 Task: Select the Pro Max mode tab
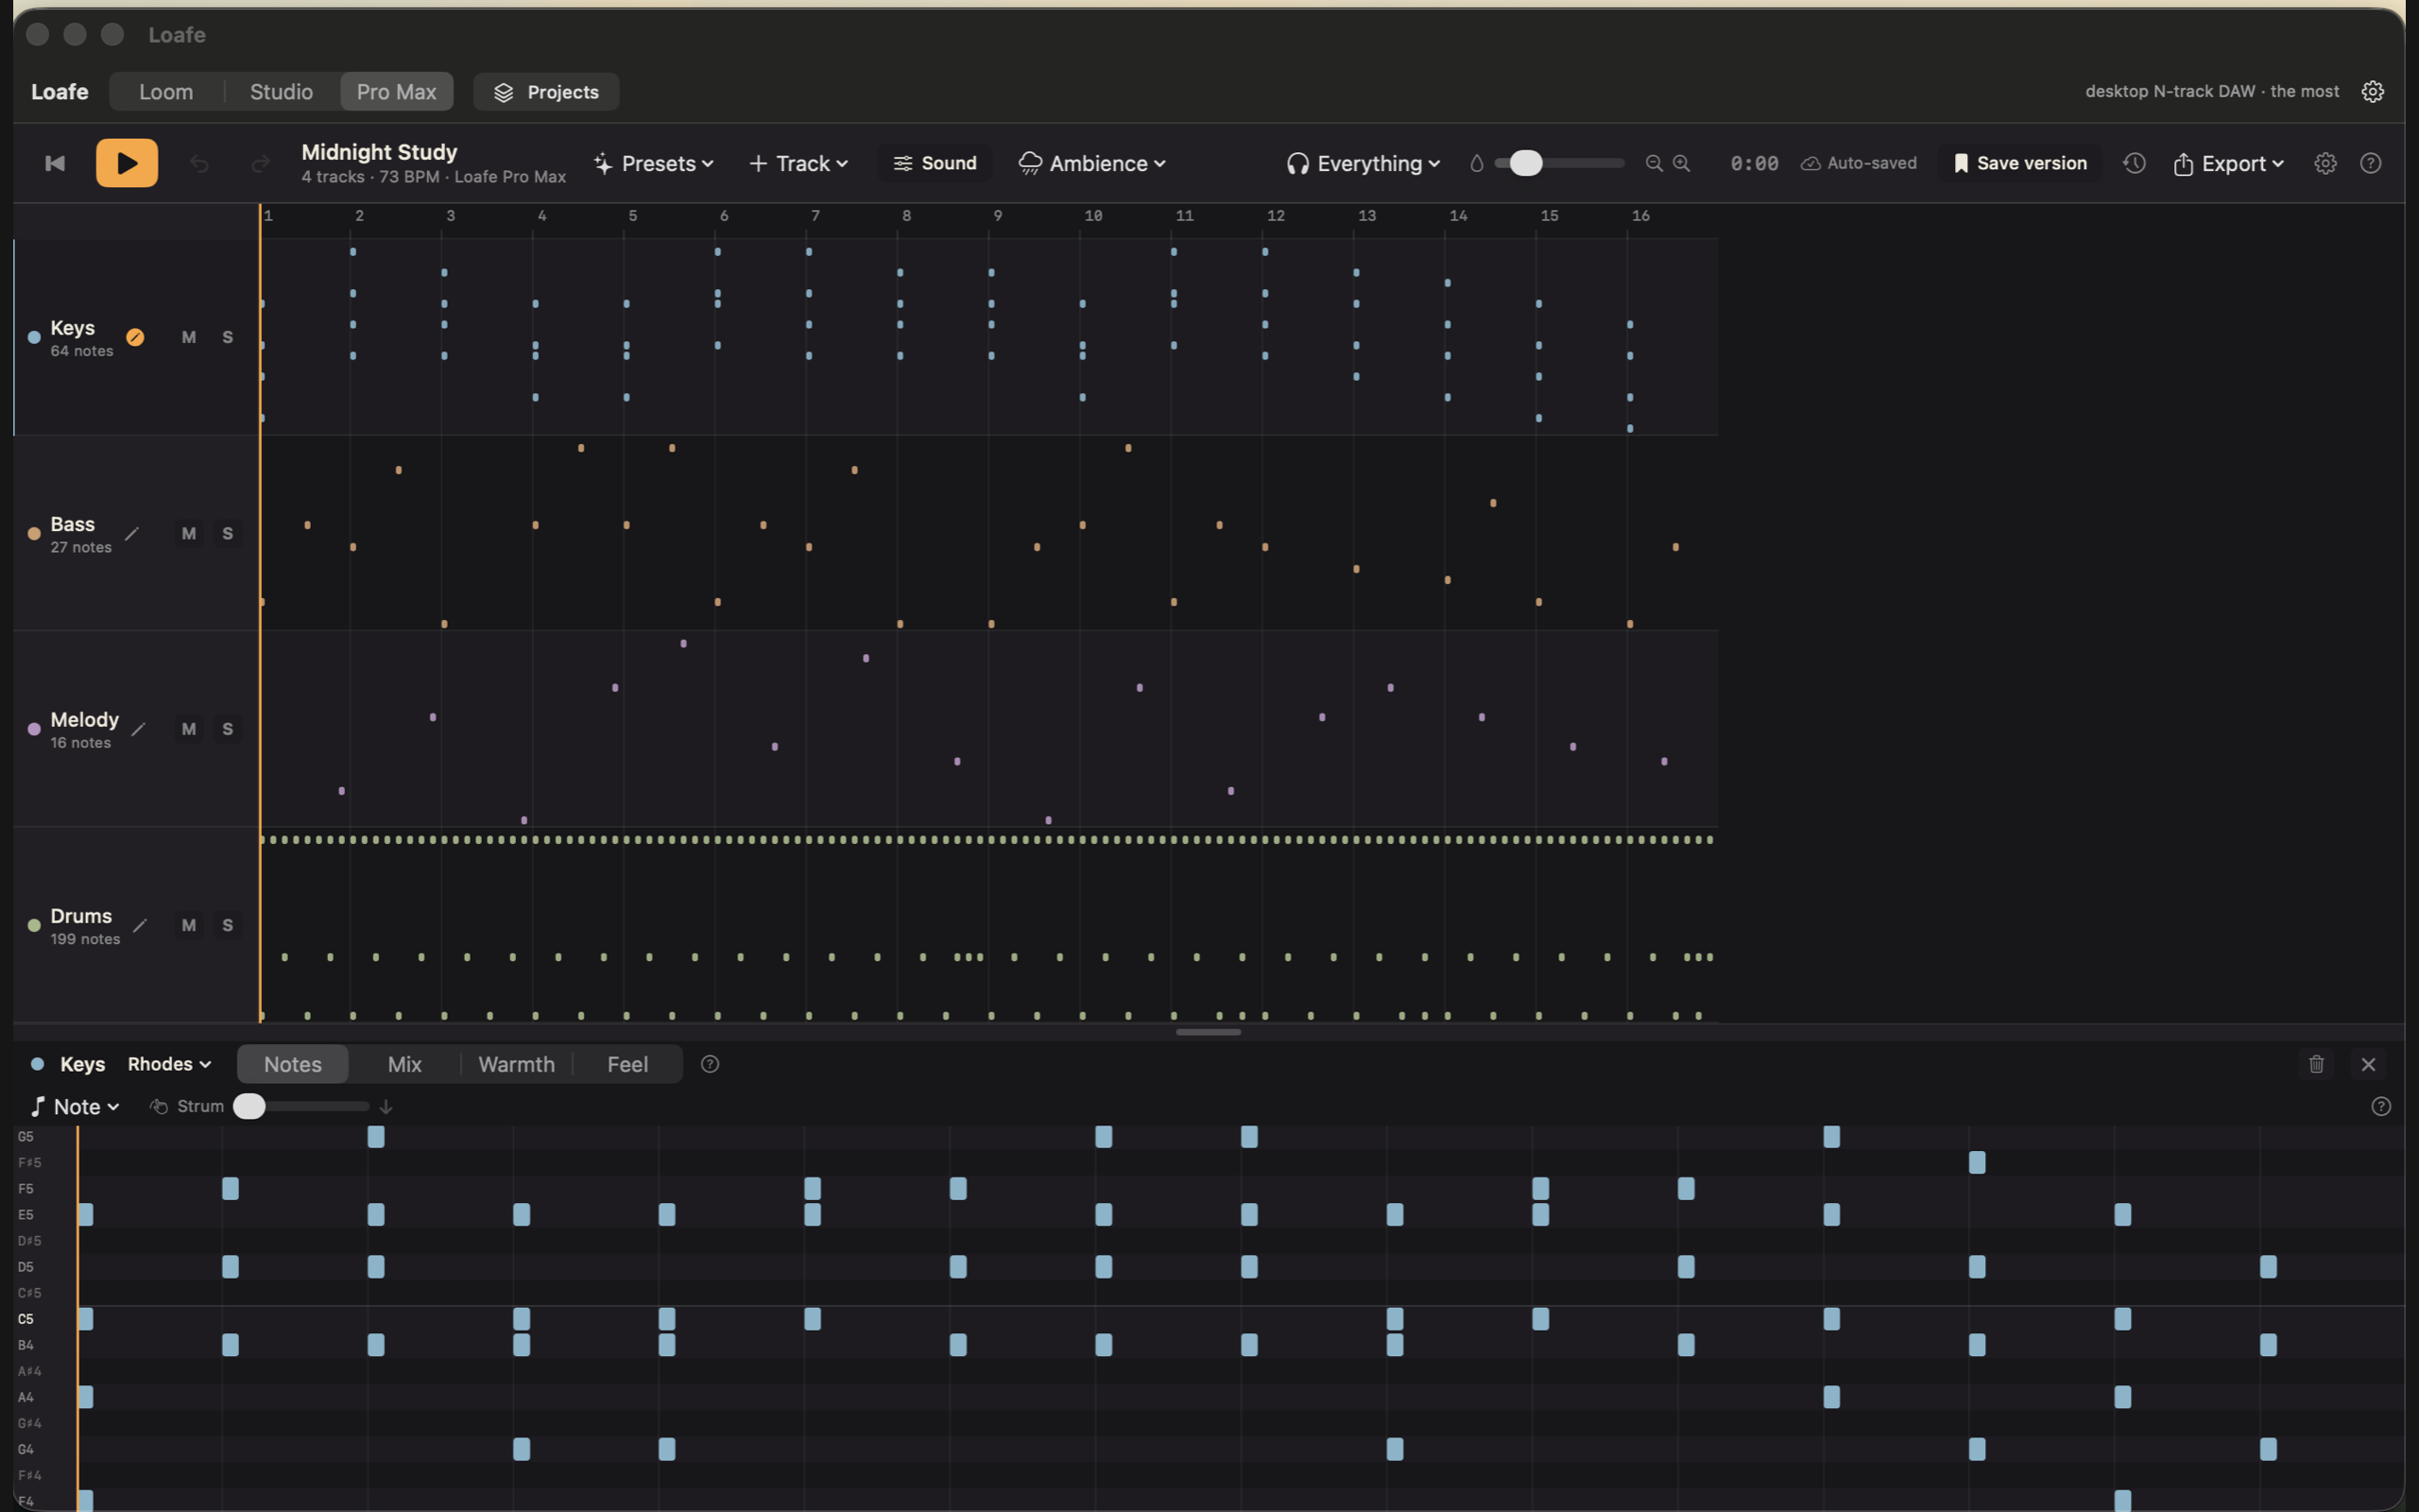pyautogui.click(x=397, y=91)
